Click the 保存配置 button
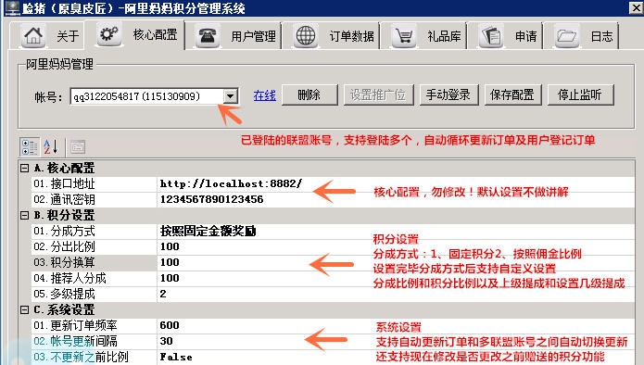This screenshot has height=365, width=644. coord(512,94)
